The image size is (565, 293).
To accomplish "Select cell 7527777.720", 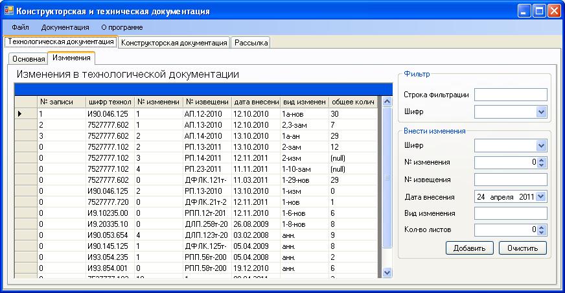I will pyautogui.click(x=110, y=202).
